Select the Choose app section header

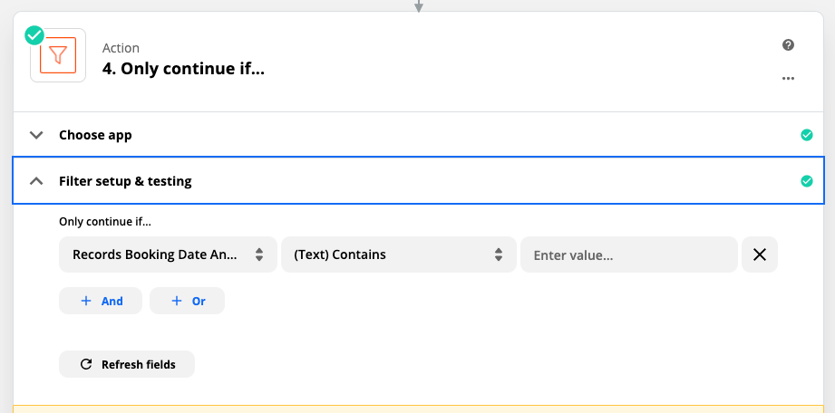tap(419, 135)
